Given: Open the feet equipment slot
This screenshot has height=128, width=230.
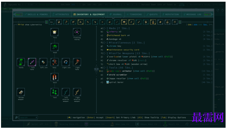Looking at the screenshot, I should [x=54, y=92].
